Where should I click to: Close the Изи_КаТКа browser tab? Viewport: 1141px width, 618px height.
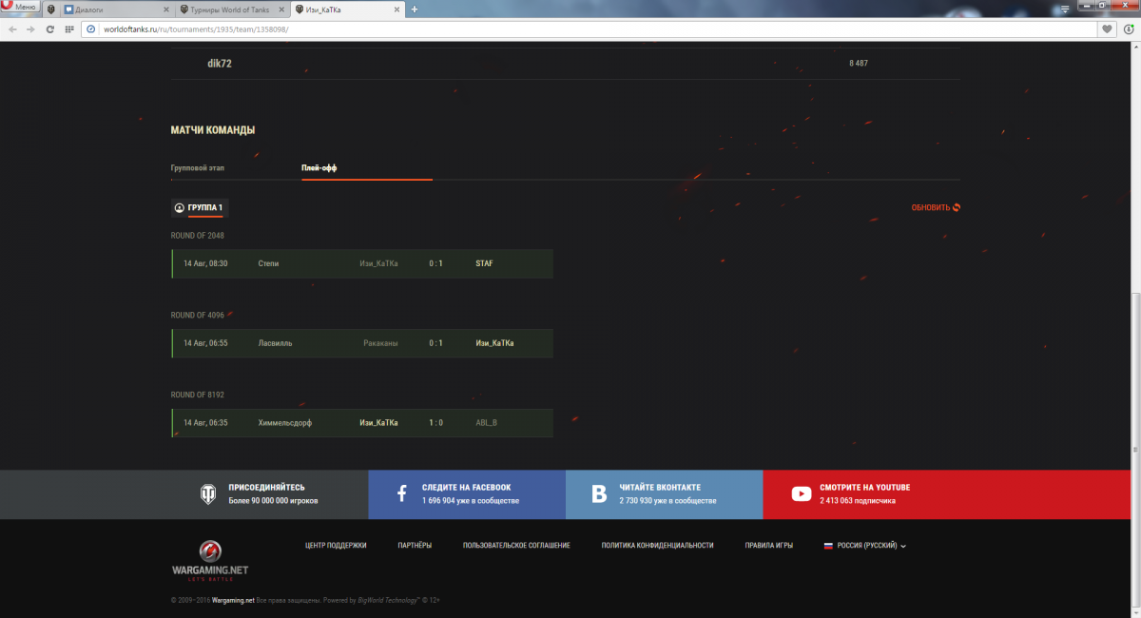[398, 9]
